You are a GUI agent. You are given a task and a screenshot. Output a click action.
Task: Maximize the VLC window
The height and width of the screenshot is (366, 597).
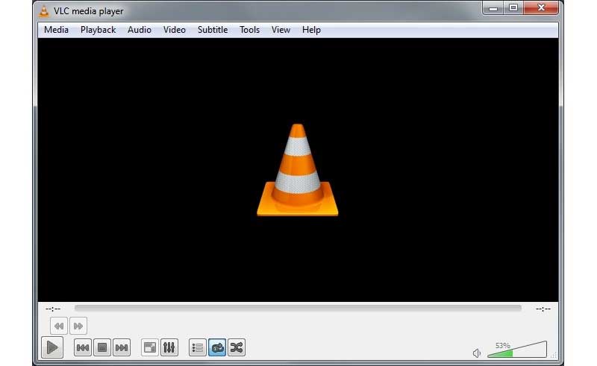point(513,7)
